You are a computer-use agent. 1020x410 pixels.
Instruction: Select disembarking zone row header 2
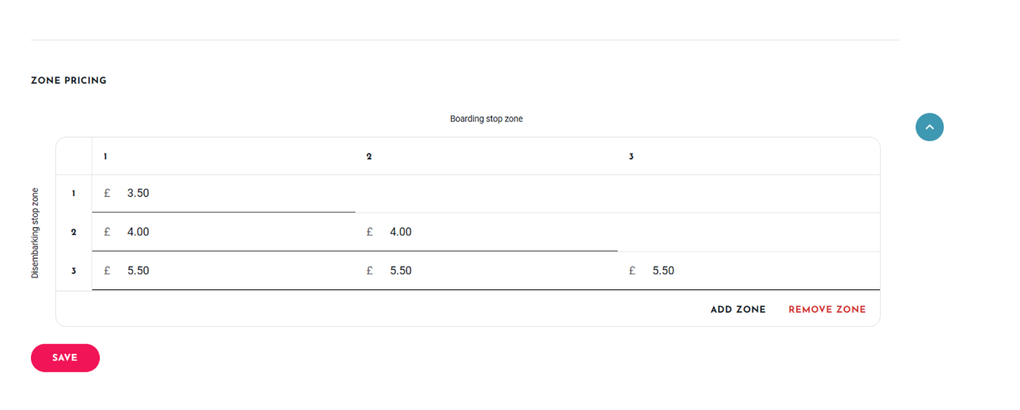[x=74, y=232]
